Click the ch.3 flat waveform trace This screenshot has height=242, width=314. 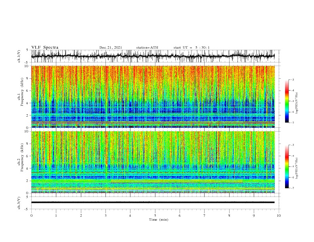153,202
